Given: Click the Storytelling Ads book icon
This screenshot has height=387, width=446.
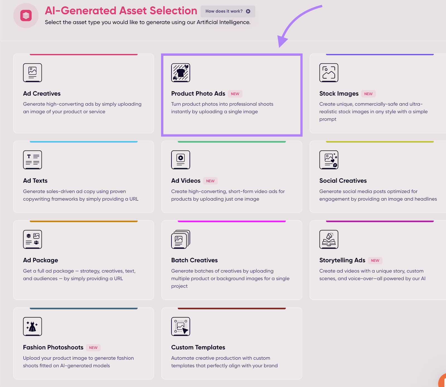Looking at the screenshot, I should [329, 239].
